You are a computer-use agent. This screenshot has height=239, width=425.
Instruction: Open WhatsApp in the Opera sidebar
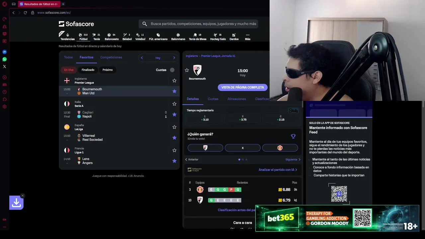(x=5, y=59)
